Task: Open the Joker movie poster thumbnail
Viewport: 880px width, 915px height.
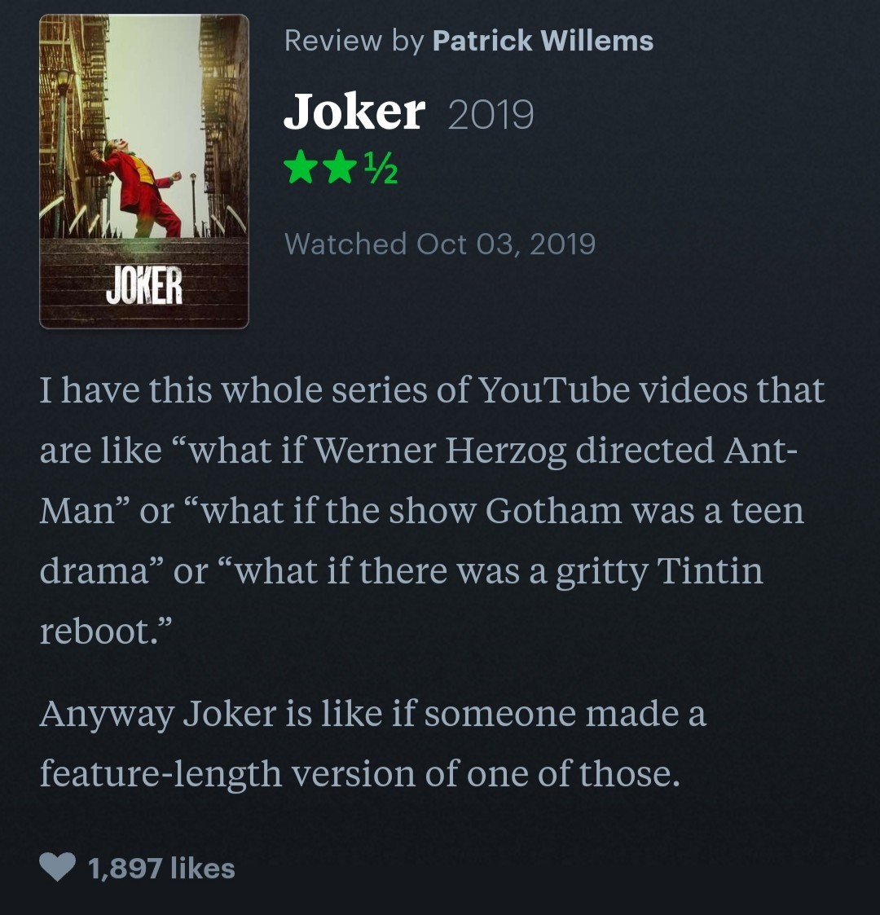Action: [x=144, y=171]
